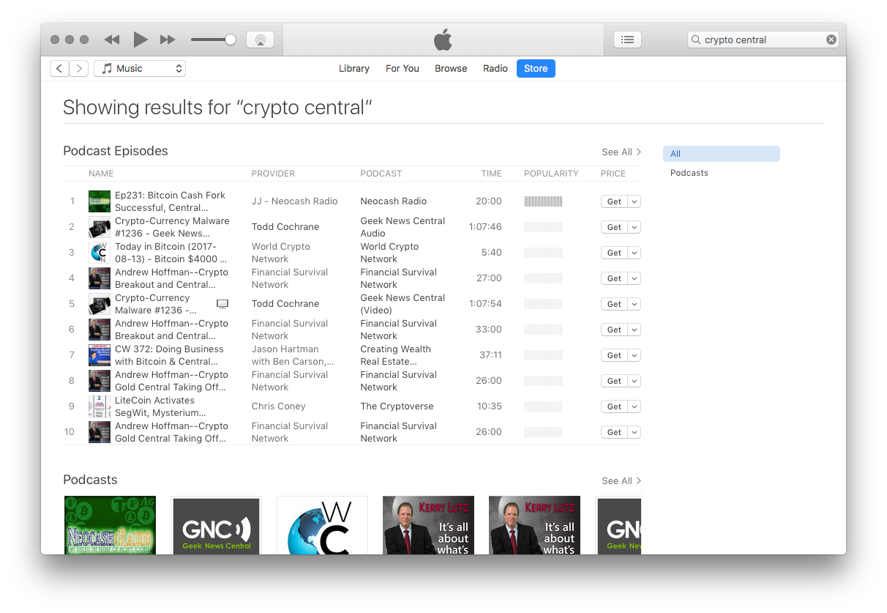887x613 pixels.
Task: Click the Apple logo in display area
Action: click(443, 40)
